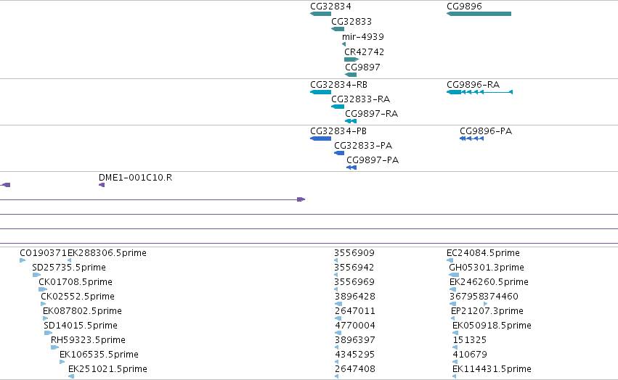Select the 2647011 feature label
This screenshot has height=380, width=618.
[354, 311]
